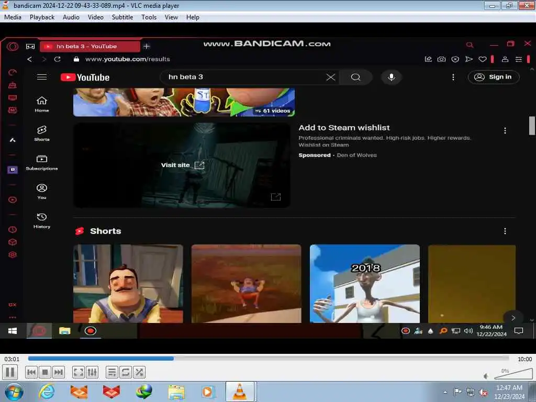This screenshot has width=536, height=402.
Task: Open the View menu
Action: (171, 17)
